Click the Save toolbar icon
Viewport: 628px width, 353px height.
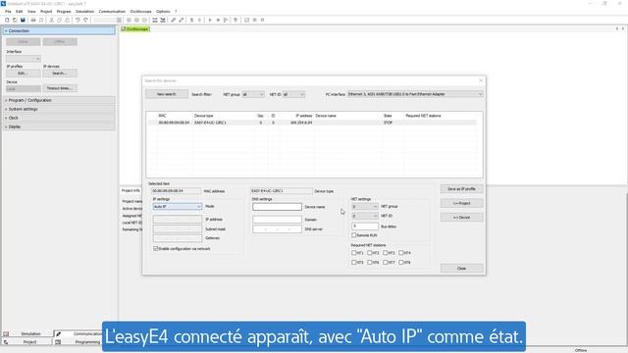tap(23, 20)
